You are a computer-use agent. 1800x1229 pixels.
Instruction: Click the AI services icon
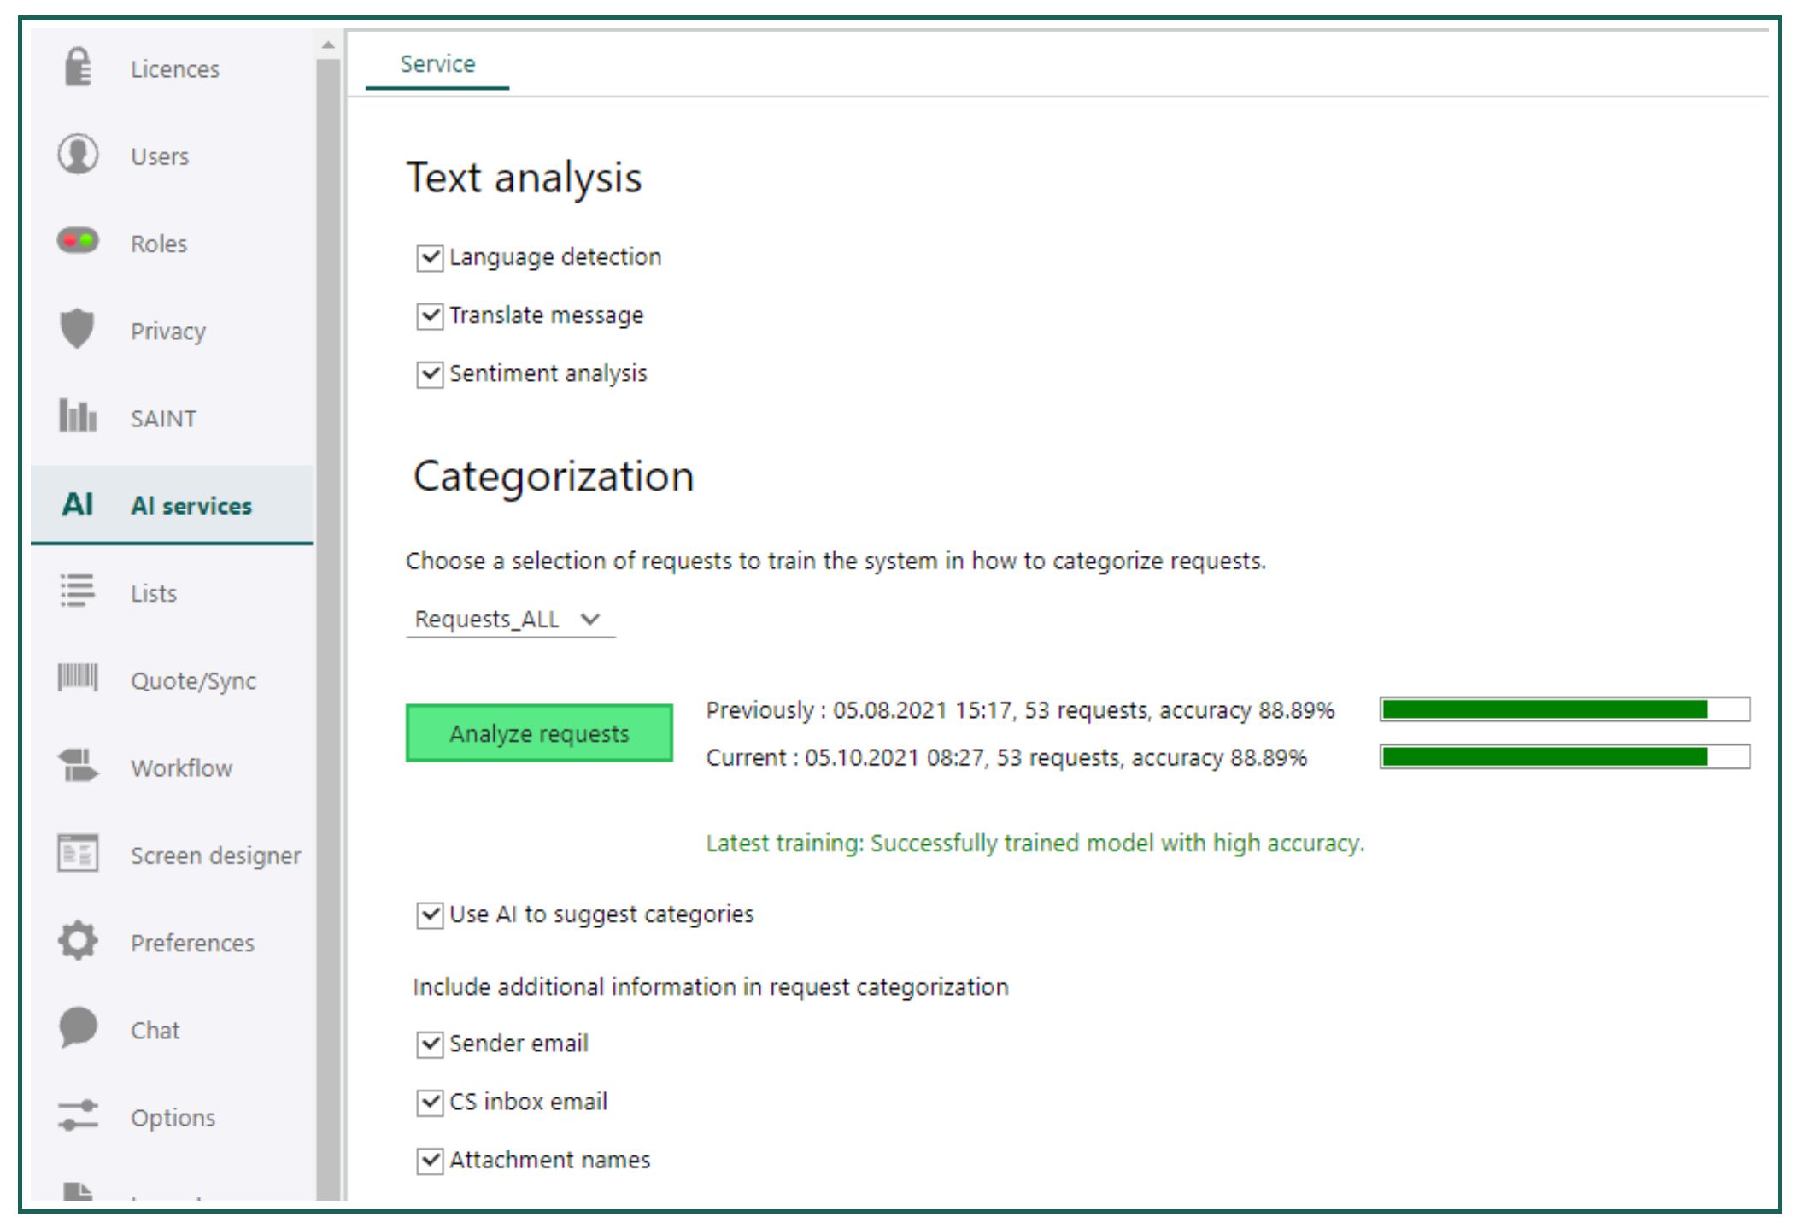(x=78, y=504)
